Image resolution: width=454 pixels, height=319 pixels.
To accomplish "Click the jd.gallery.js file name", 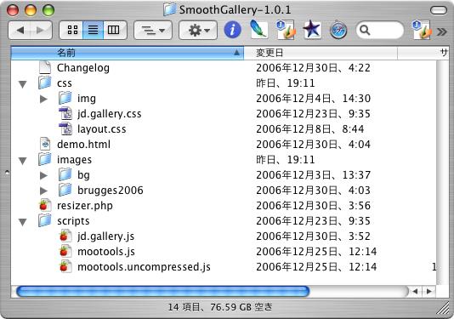I will [x=105, y=236].
